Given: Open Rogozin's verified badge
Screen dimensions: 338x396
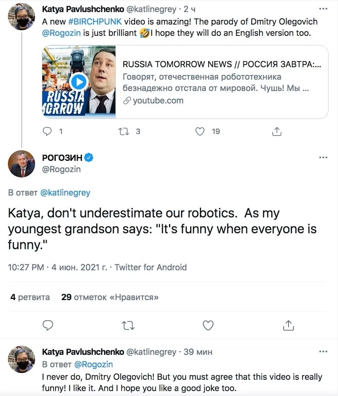Looking at the screenshot, I should 88,158.
